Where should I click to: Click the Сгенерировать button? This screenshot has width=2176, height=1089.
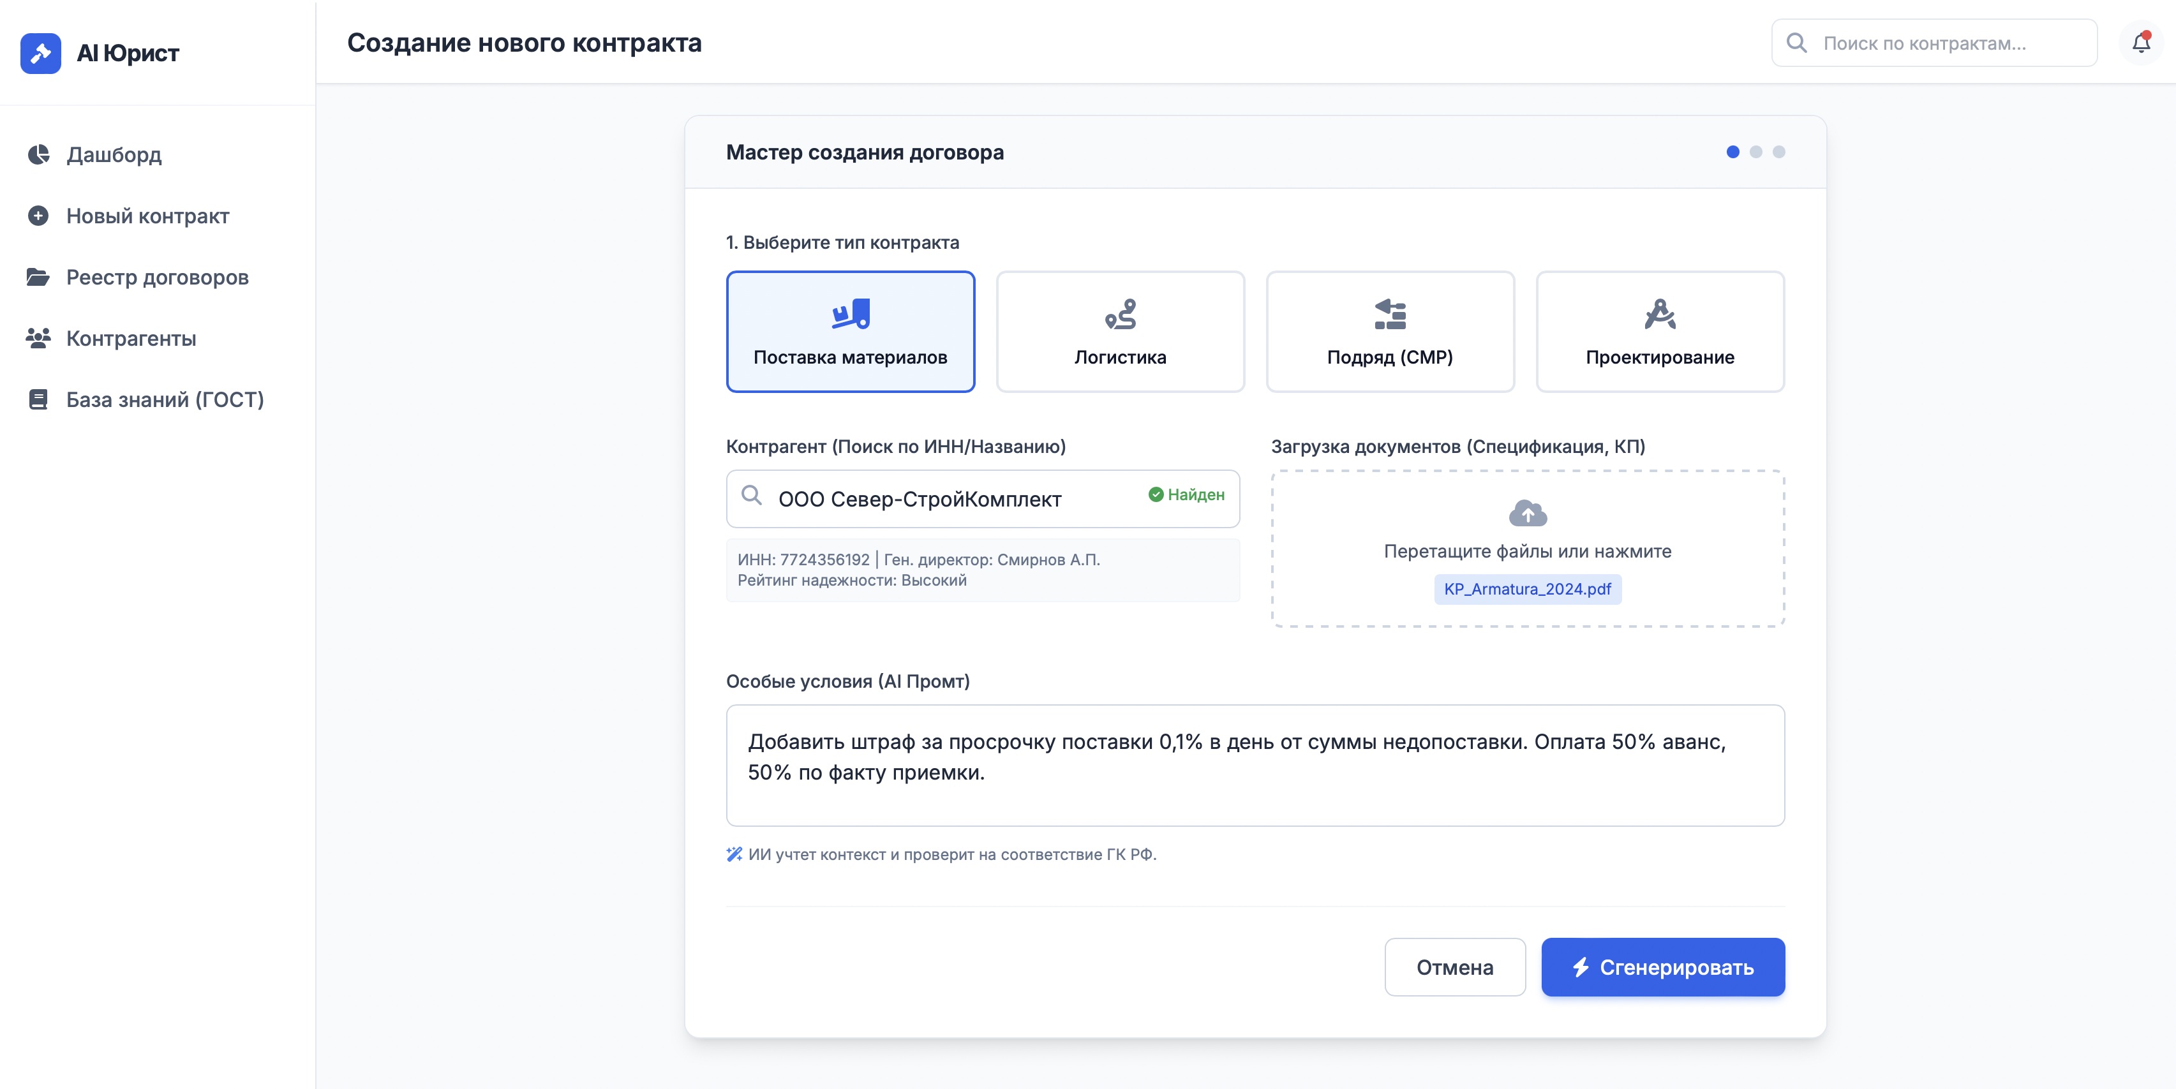pos(1662,967)
